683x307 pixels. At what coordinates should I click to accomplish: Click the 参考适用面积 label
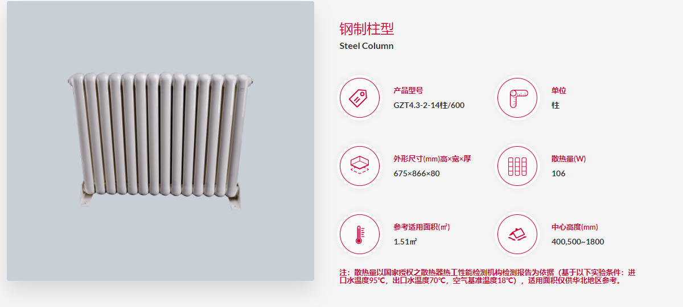[422, 227]
